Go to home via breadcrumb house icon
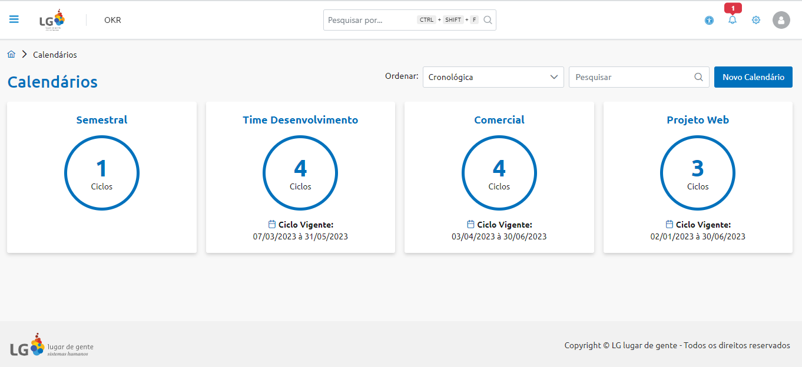The height and width of the screenshot is (367, 802). coord(11,55)
